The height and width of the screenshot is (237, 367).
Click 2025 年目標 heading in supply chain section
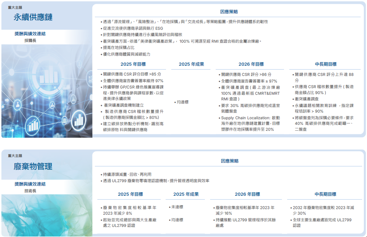click(133, 64)
